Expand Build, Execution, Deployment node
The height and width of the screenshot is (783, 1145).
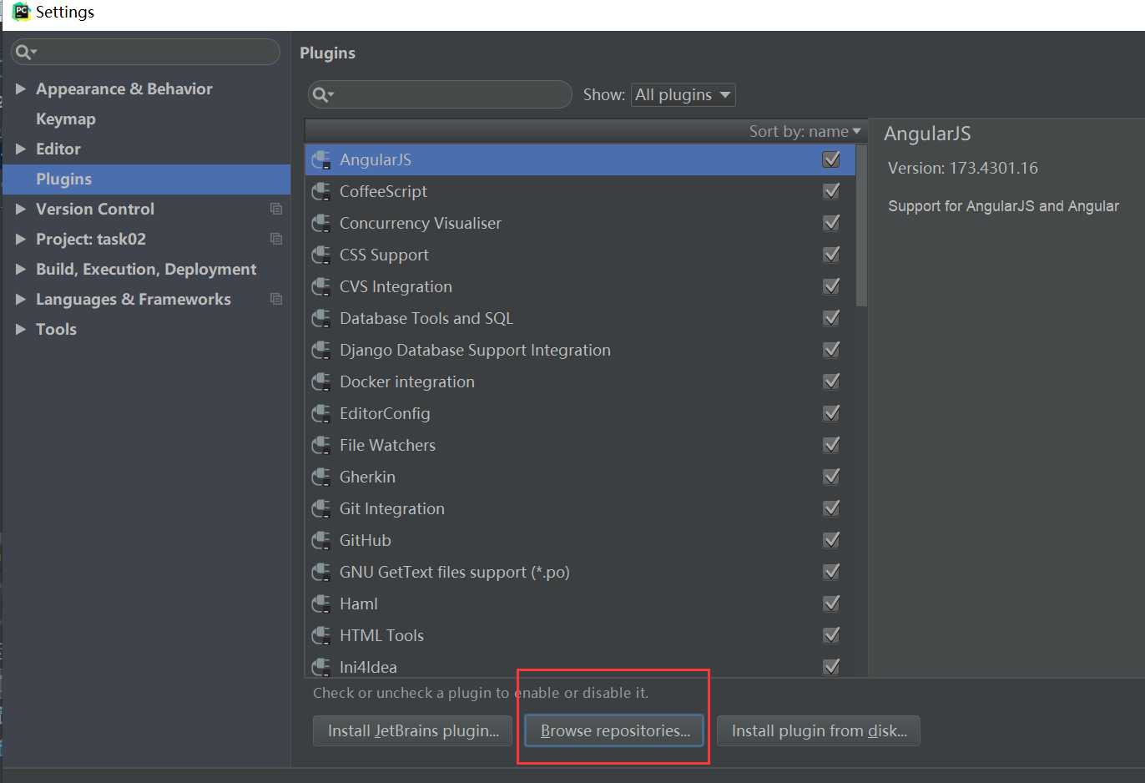(21, 269)
